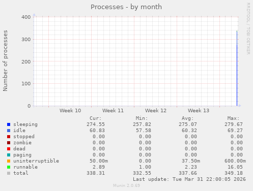This screenshot has width=253, height=191.
Task: Click the total legend color swatch
Action: pyautogui.click(x=9, y=173)
